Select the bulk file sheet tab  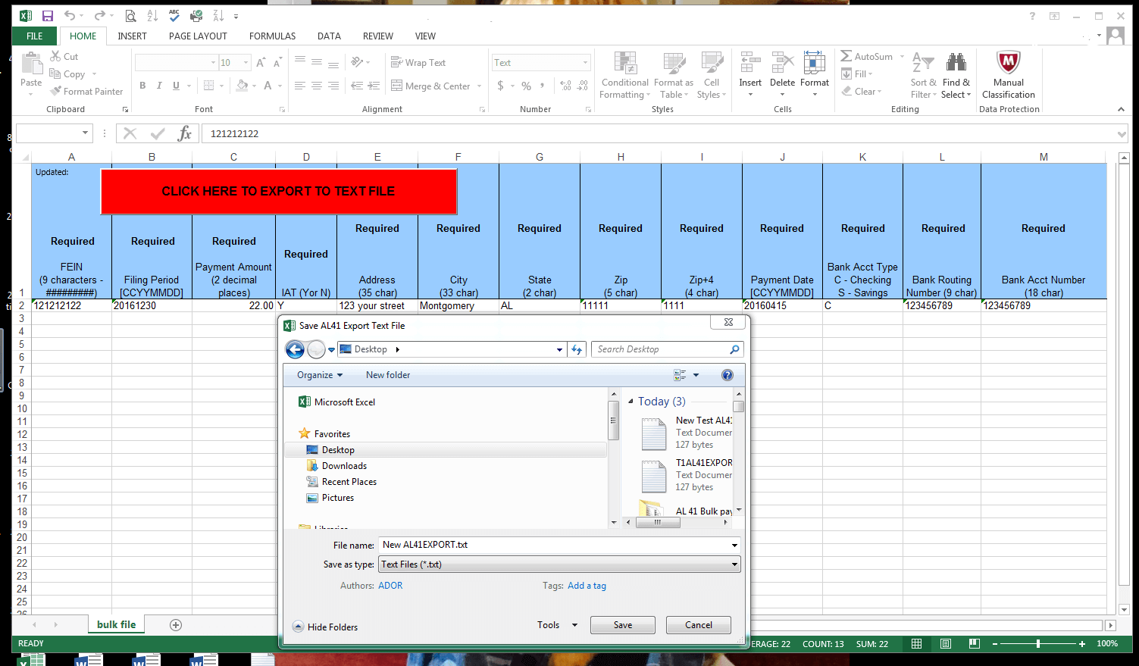117,625
